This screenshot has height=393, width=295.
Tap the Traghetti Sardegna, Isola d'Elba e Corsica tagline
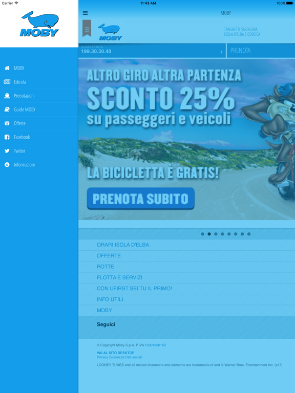[242, 32]
